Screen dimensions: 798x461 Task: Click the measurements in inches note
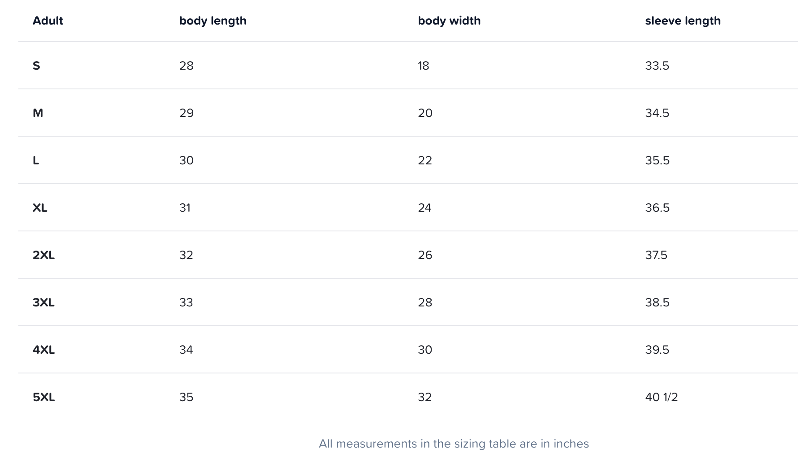click(454, 444)
